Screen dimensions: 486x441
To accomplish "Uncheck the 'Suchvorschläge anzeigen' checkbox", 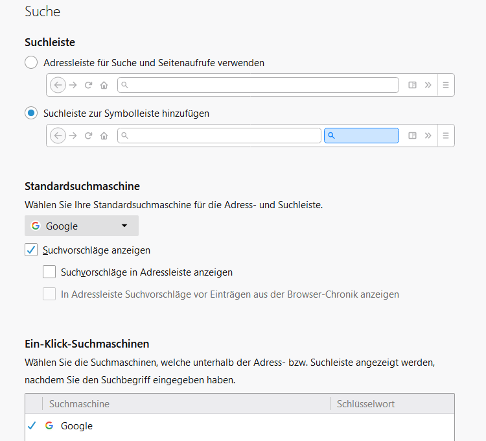I will (x=31, y=250).
